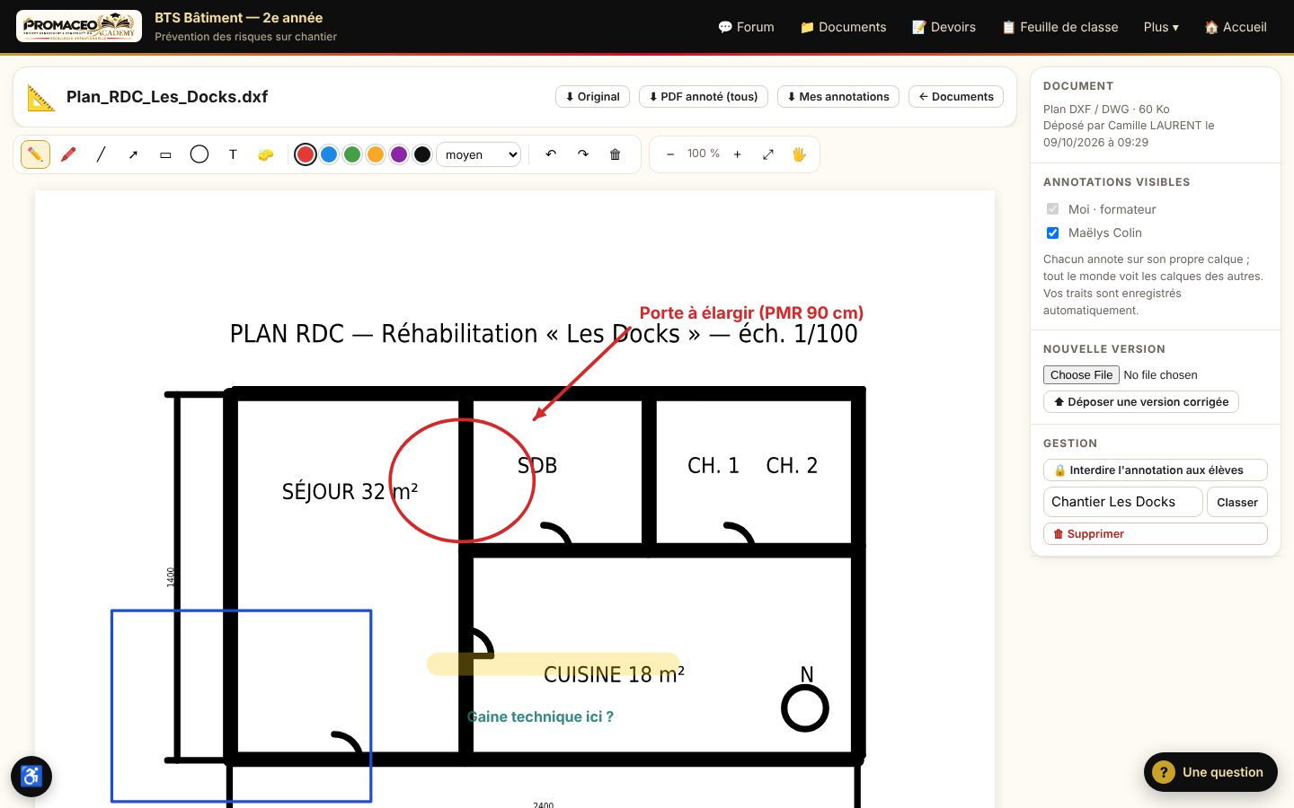Click the Classer button
The width and height of the screenshot is (1294, 808).
tap(1237, 502)
